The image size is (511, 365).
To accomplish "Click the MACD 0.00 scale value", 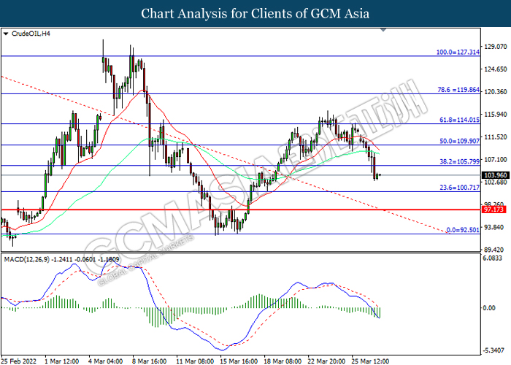I will click(489, 308).
